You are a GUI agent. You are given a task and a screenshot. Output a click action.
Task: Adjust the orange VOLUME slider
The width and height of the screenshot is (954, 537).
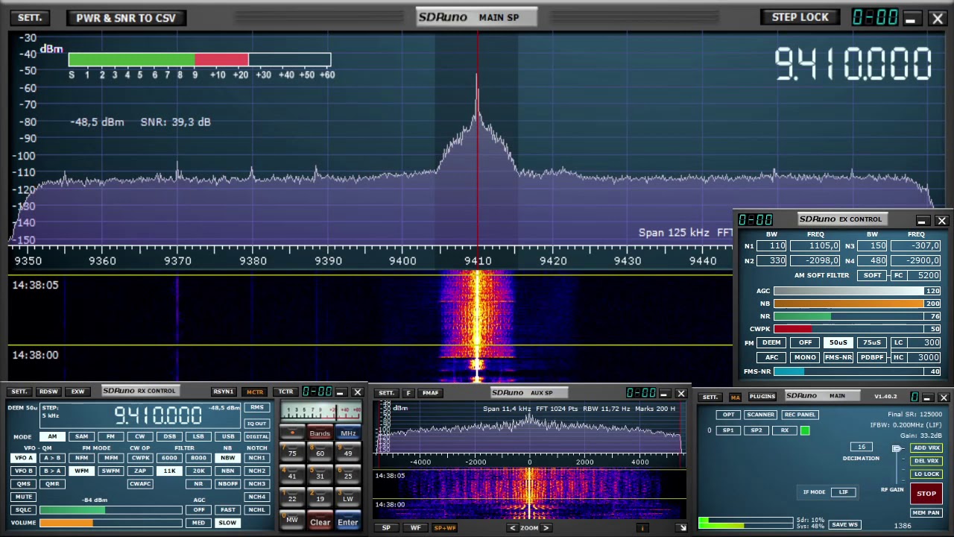pyautogui.click(x=110, y=523)
